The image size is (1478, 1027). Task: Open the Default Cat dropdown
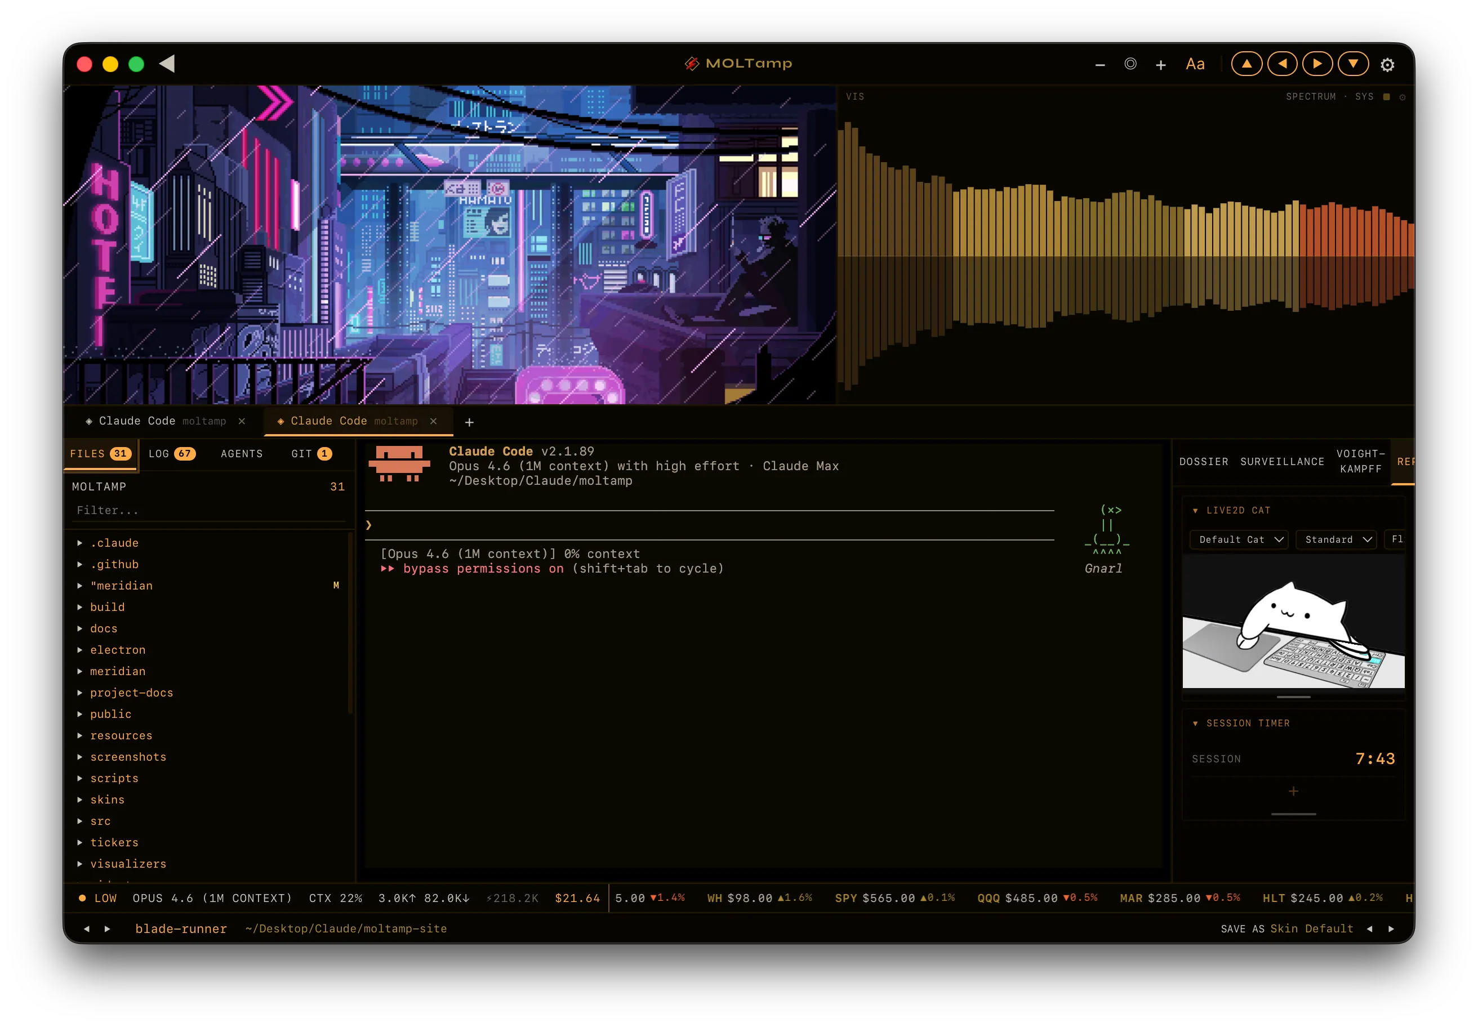click(1239, 539)
